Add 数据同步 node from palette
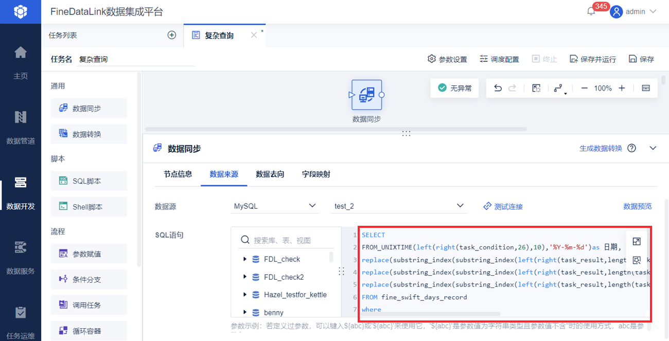Image resolution: width=669 pixels, height=341 pixels. point(89,108)
